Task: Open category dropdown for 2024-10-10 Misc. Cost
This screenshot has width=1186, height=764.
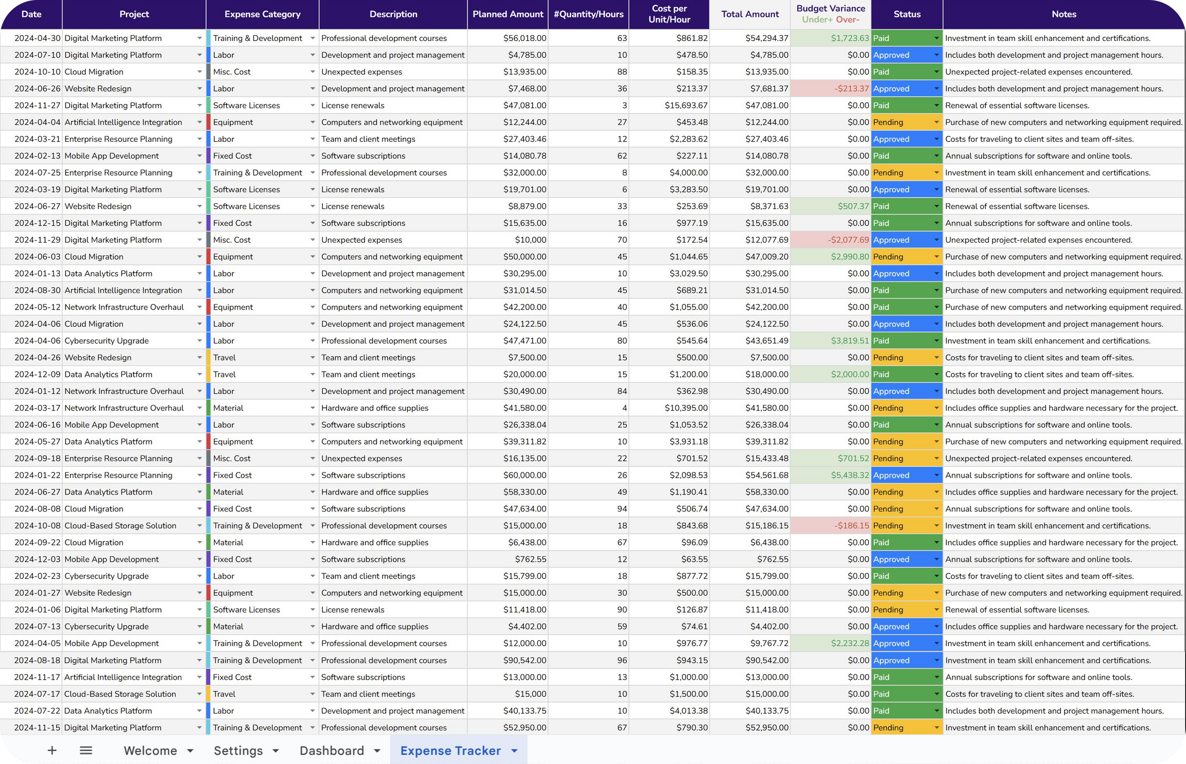Action: [312, 72]
